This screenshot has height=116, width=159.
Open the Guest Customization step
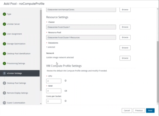coord(16,103)
